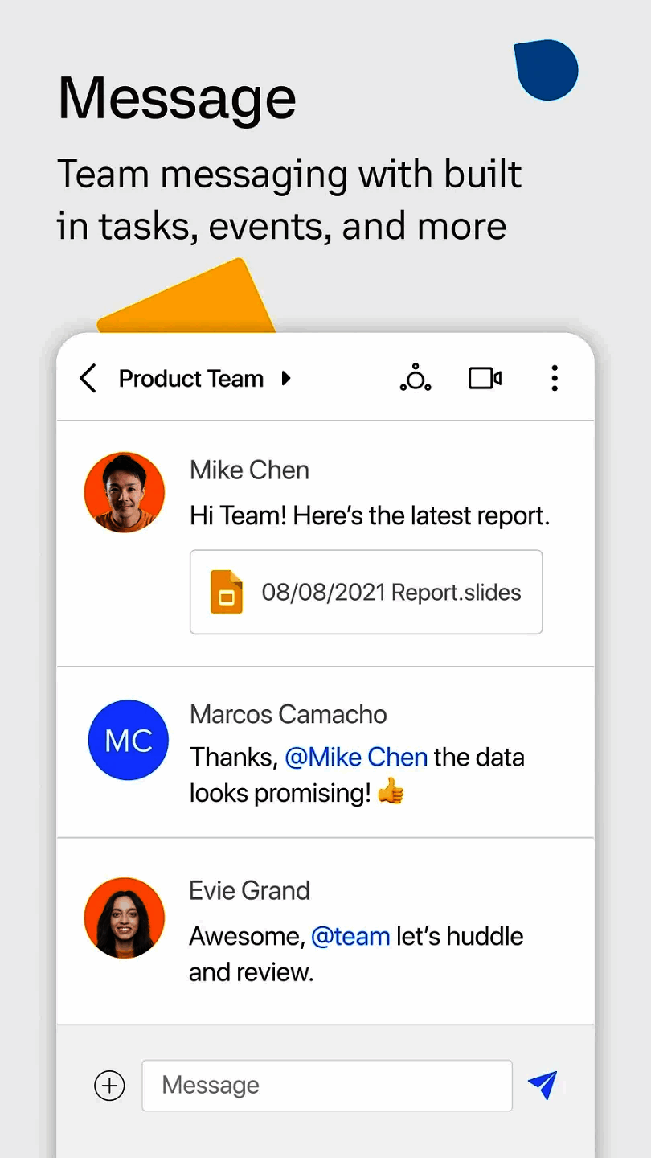Open attachments with the plus icon
This screenshot has width=651, height=1158.
(x=109, y=1085)
